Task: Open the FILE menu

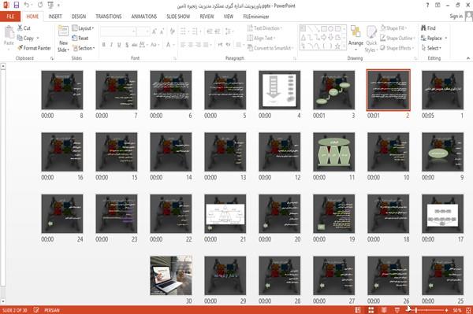Action: pos(10,17)
